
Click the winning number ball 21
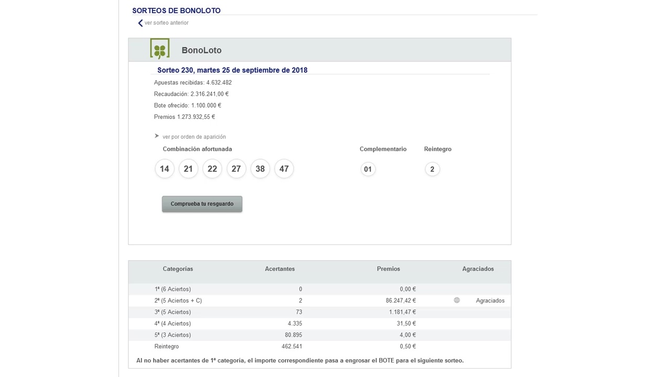pyautogui.click(x=188, y=169)
